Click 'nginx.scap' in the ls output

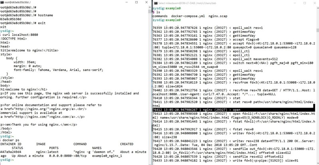click(x=218, y=16)
